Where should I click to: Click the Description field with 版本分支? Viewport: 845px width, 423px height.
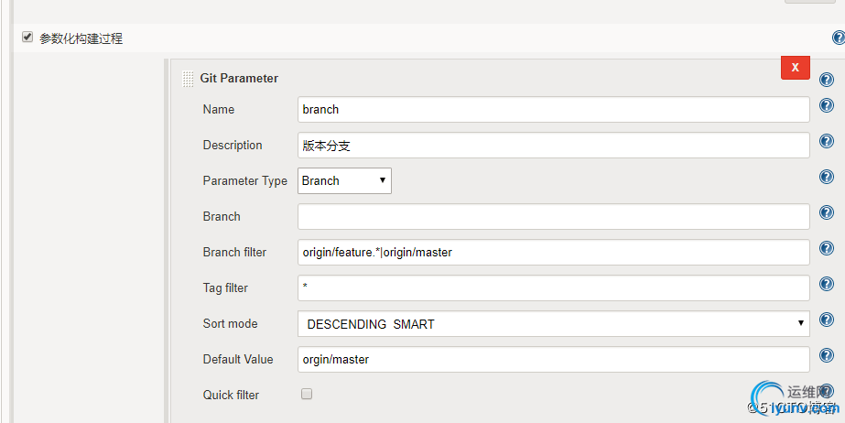coord(553,145)
